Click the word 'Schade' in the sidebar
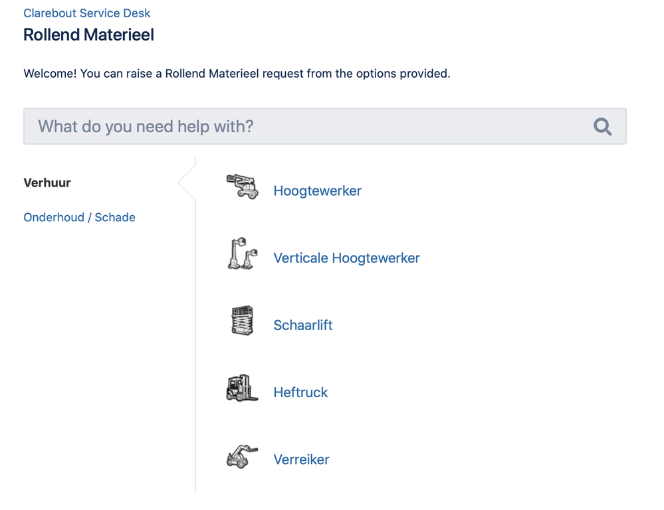664x510 pixels. point(115,218)
